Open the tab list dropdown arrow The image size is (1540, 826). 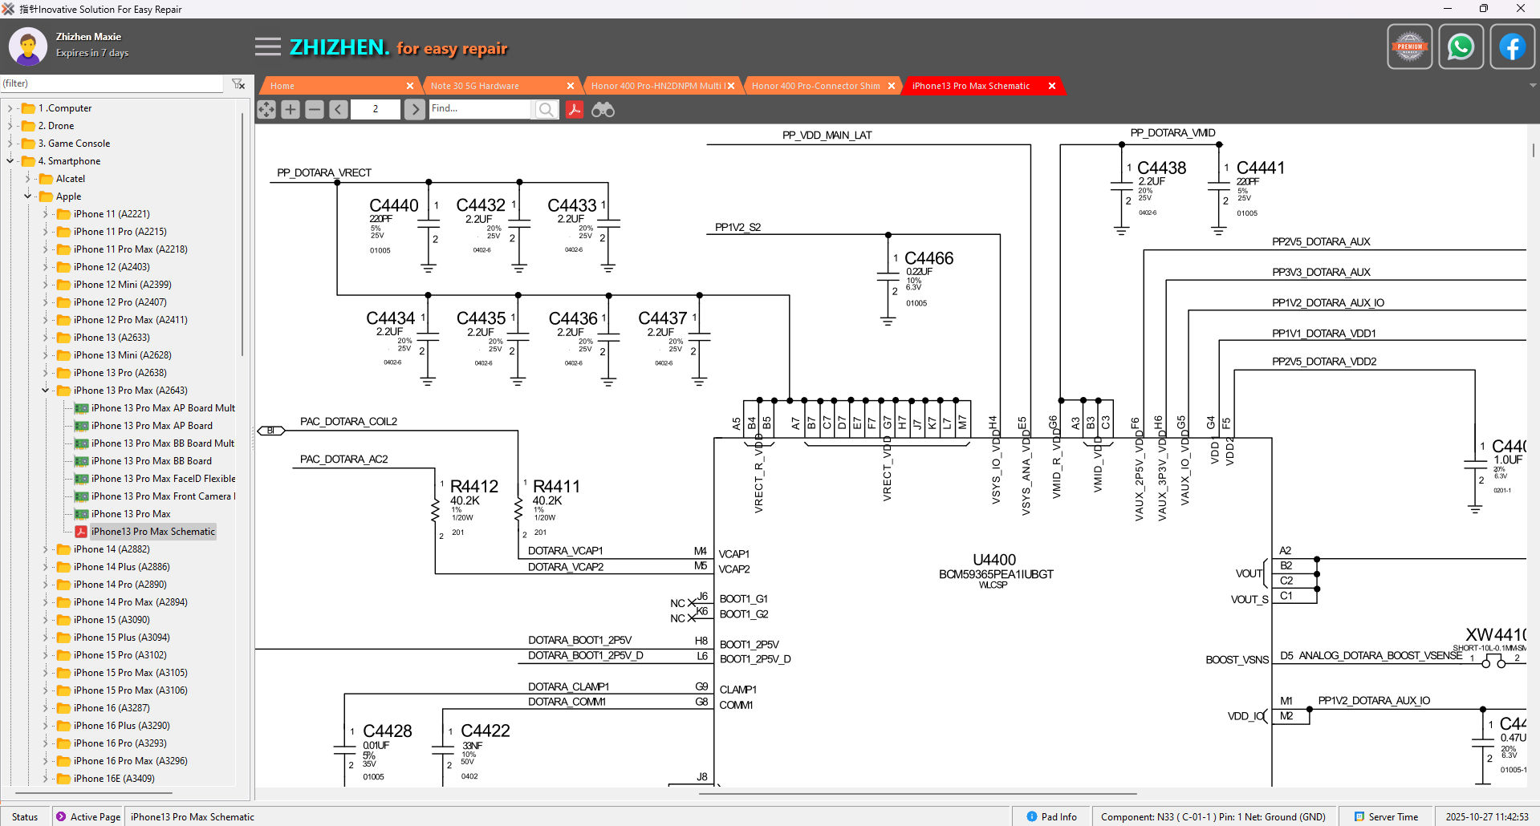coord(1533,85)
